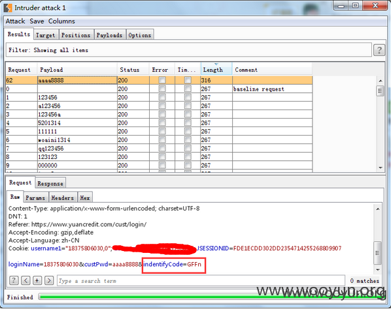Click the filter bar showing all items
Image resolution: width=391 pixels, height=309 pixels.
pyautogui.click(x=189, y=50)
